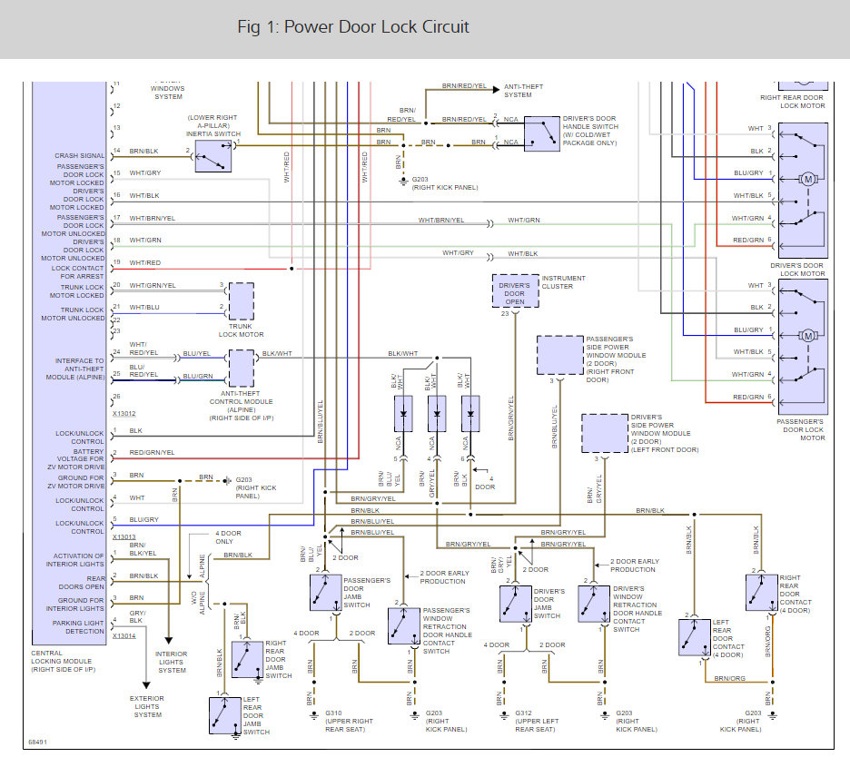The height and width of the screenshot is (767, 850).
Task: Click the trunk lock motor box
Action: pyautogui.click(x=242, y=301)
